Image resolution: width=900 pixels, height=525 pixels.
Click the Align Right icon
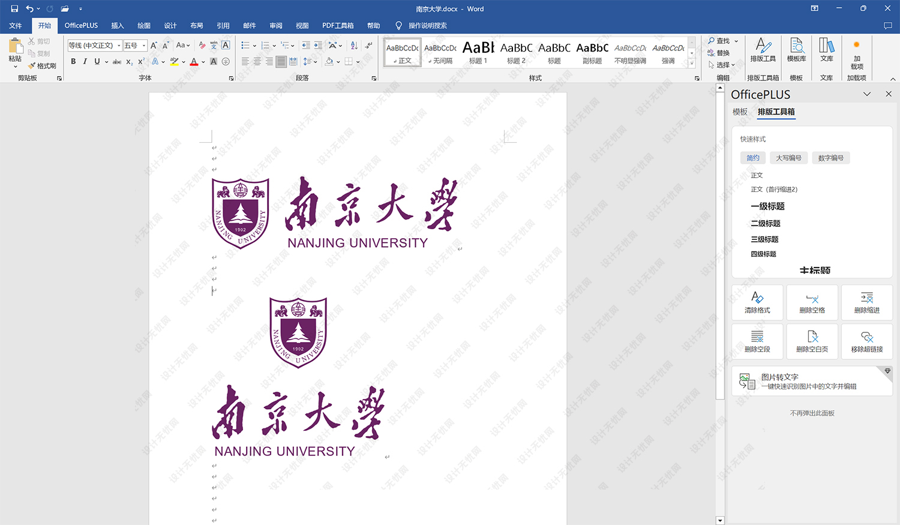pyautogui.click(x=269, y=61)
